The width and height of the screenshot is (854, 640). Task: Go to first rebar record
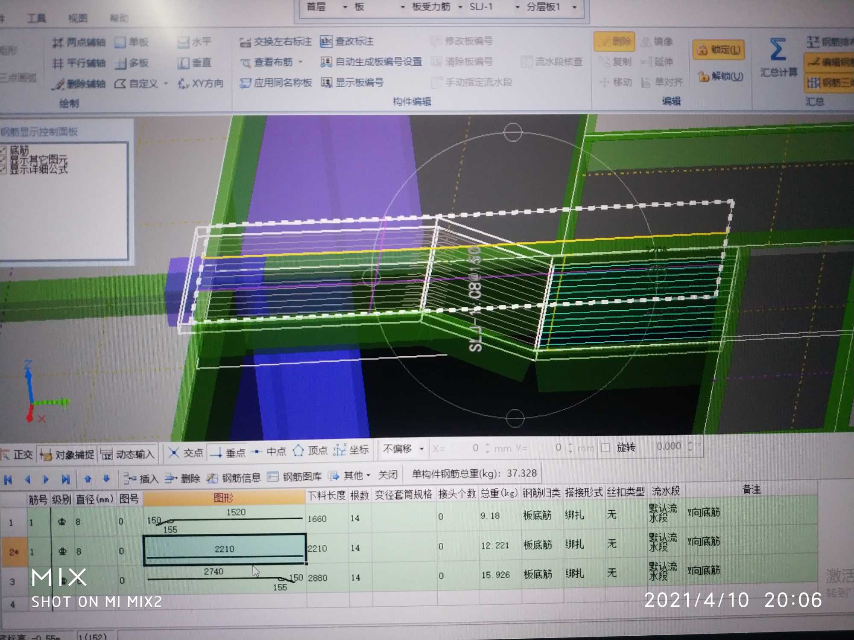pos(8,480)
